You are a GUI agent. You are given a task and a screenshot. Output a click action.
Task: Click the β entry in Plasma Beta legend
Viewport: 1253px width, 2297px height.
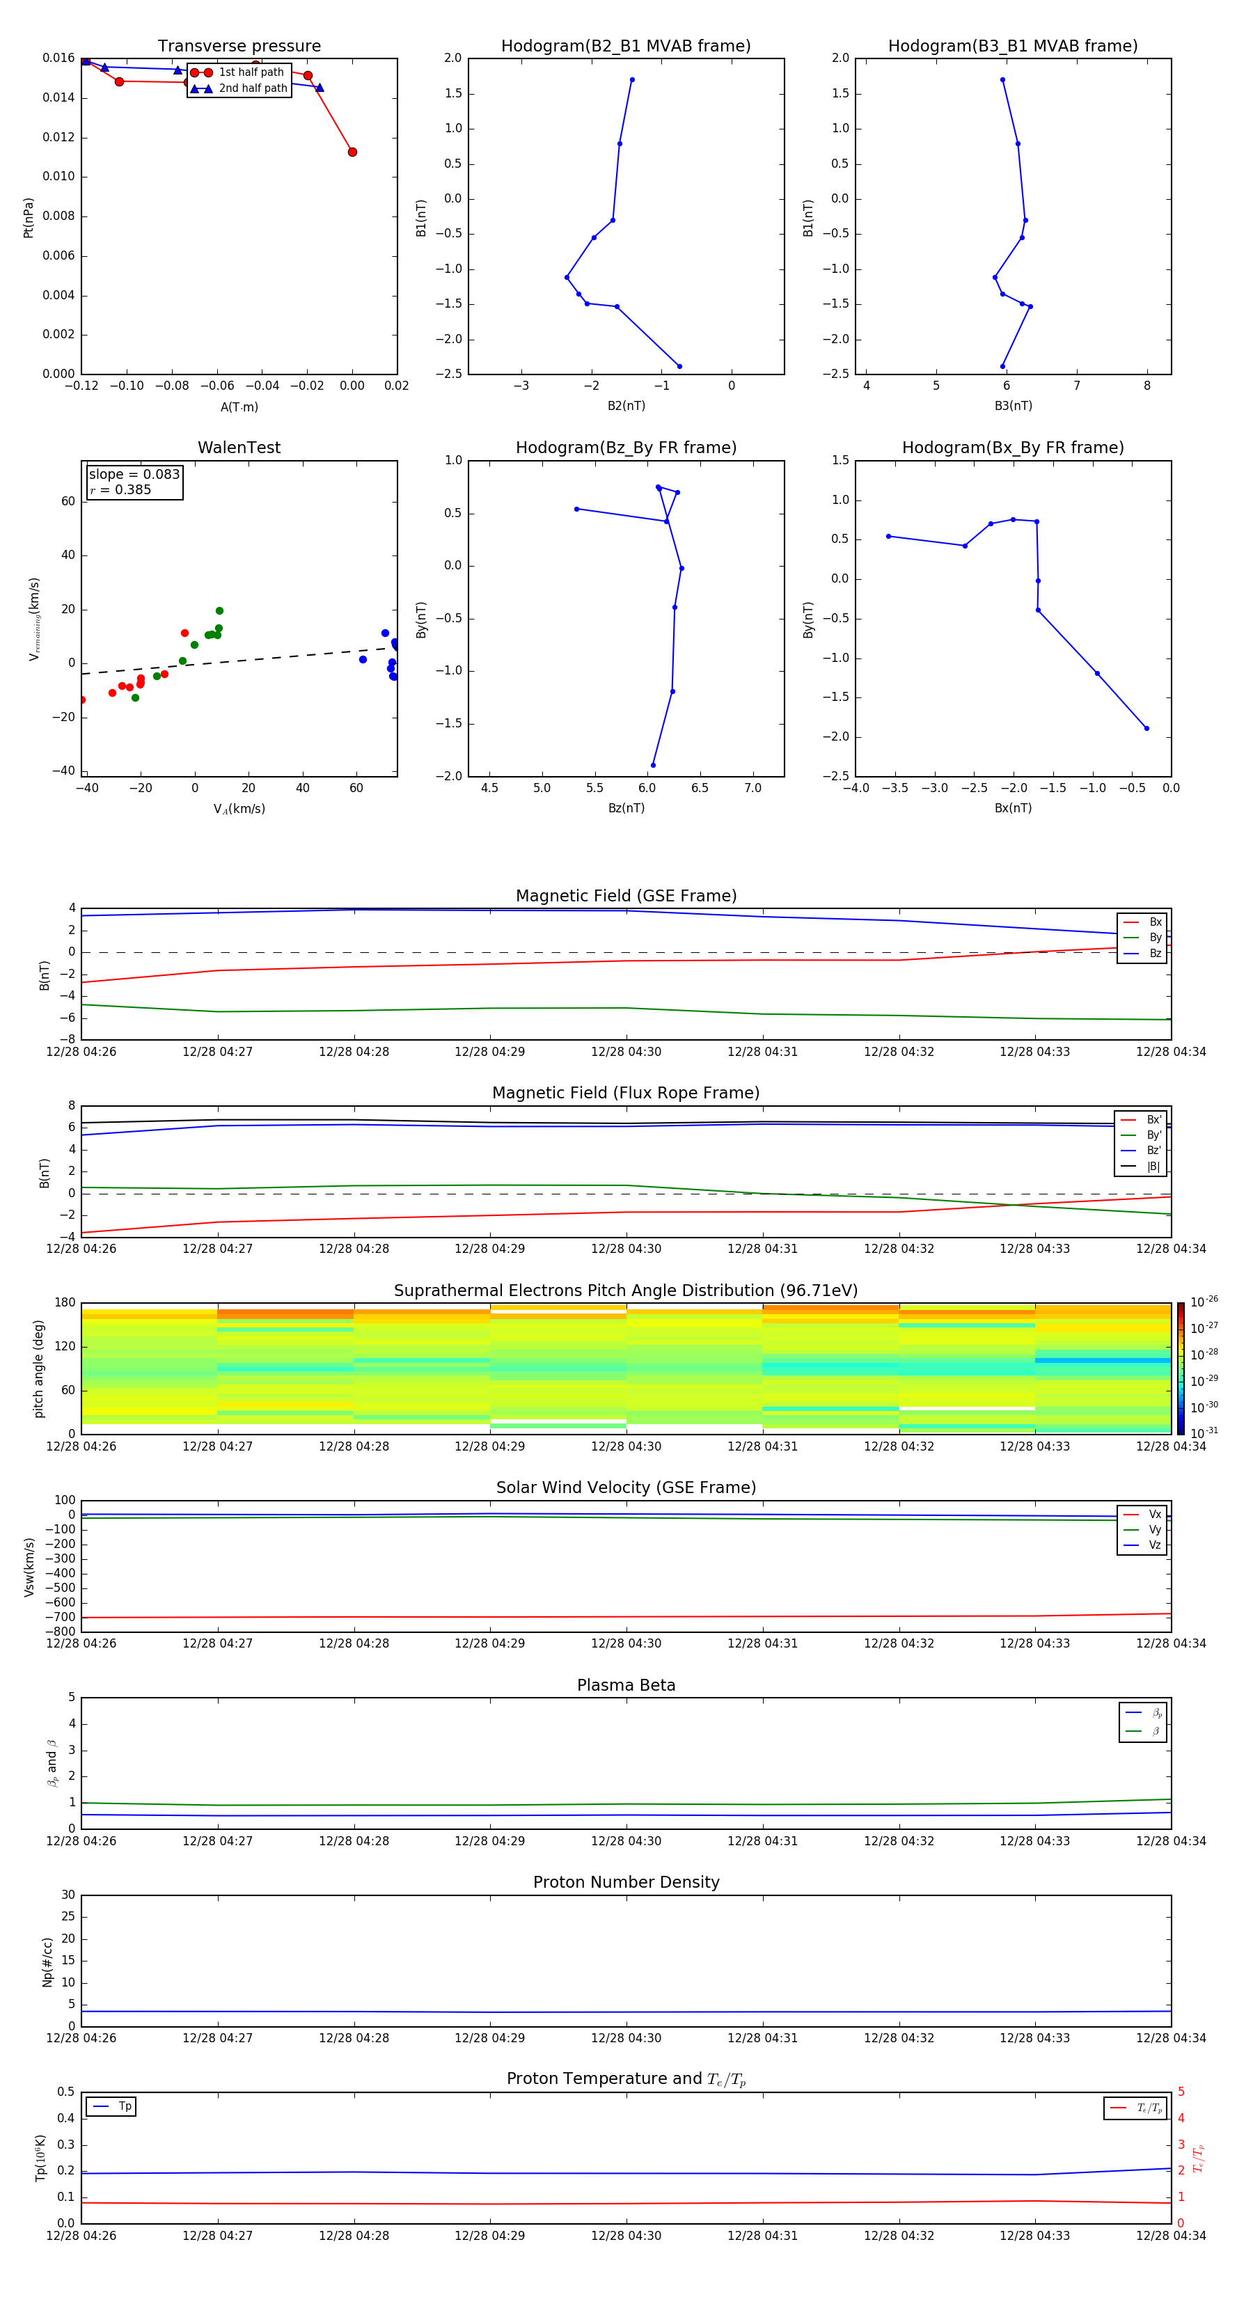coord(1143,1732)
